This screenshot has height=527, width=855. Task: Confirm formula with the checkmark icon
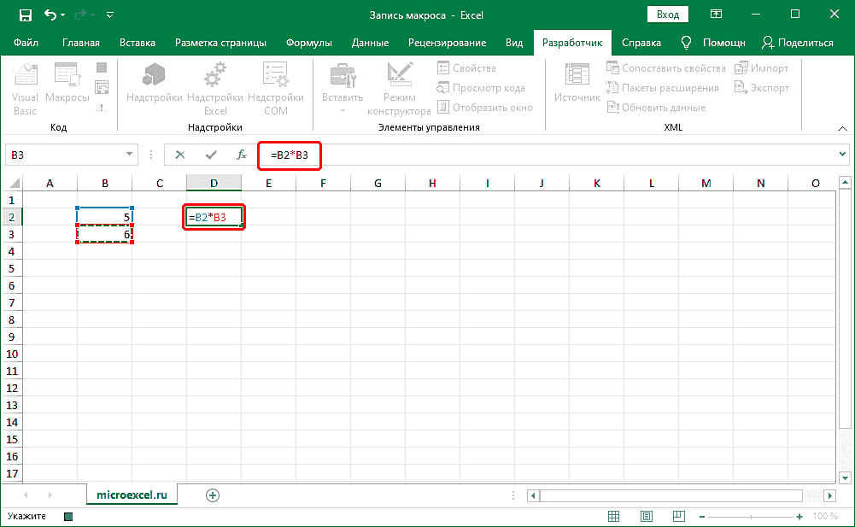coord(211,155)
